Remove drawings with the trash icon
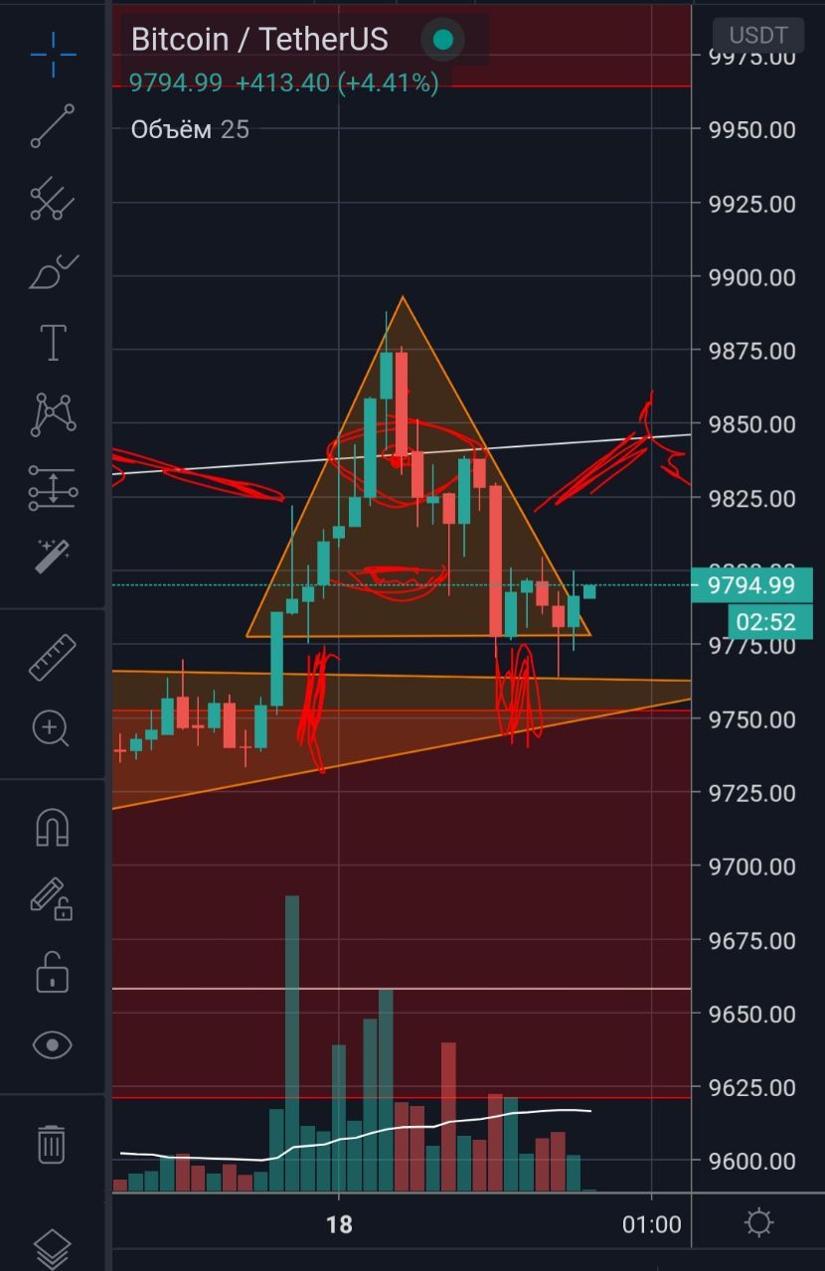This screenshot has width=825, height=1271. (52, 1144)
